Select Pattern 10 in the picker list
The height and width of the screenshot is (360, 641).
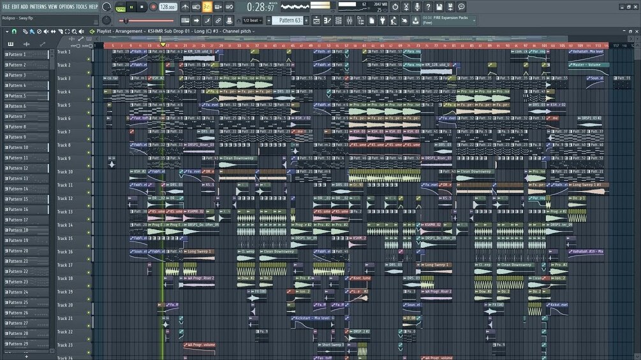coord(26,147)
